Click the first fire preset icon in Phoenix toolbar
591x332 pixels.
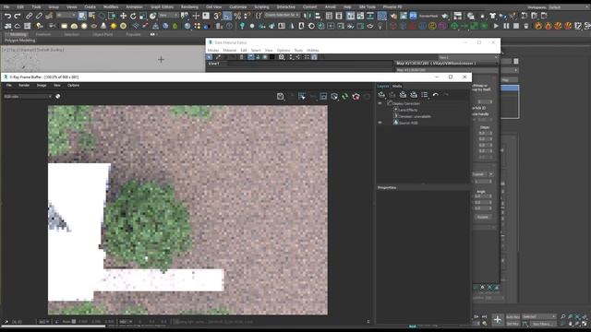(538, 26)
